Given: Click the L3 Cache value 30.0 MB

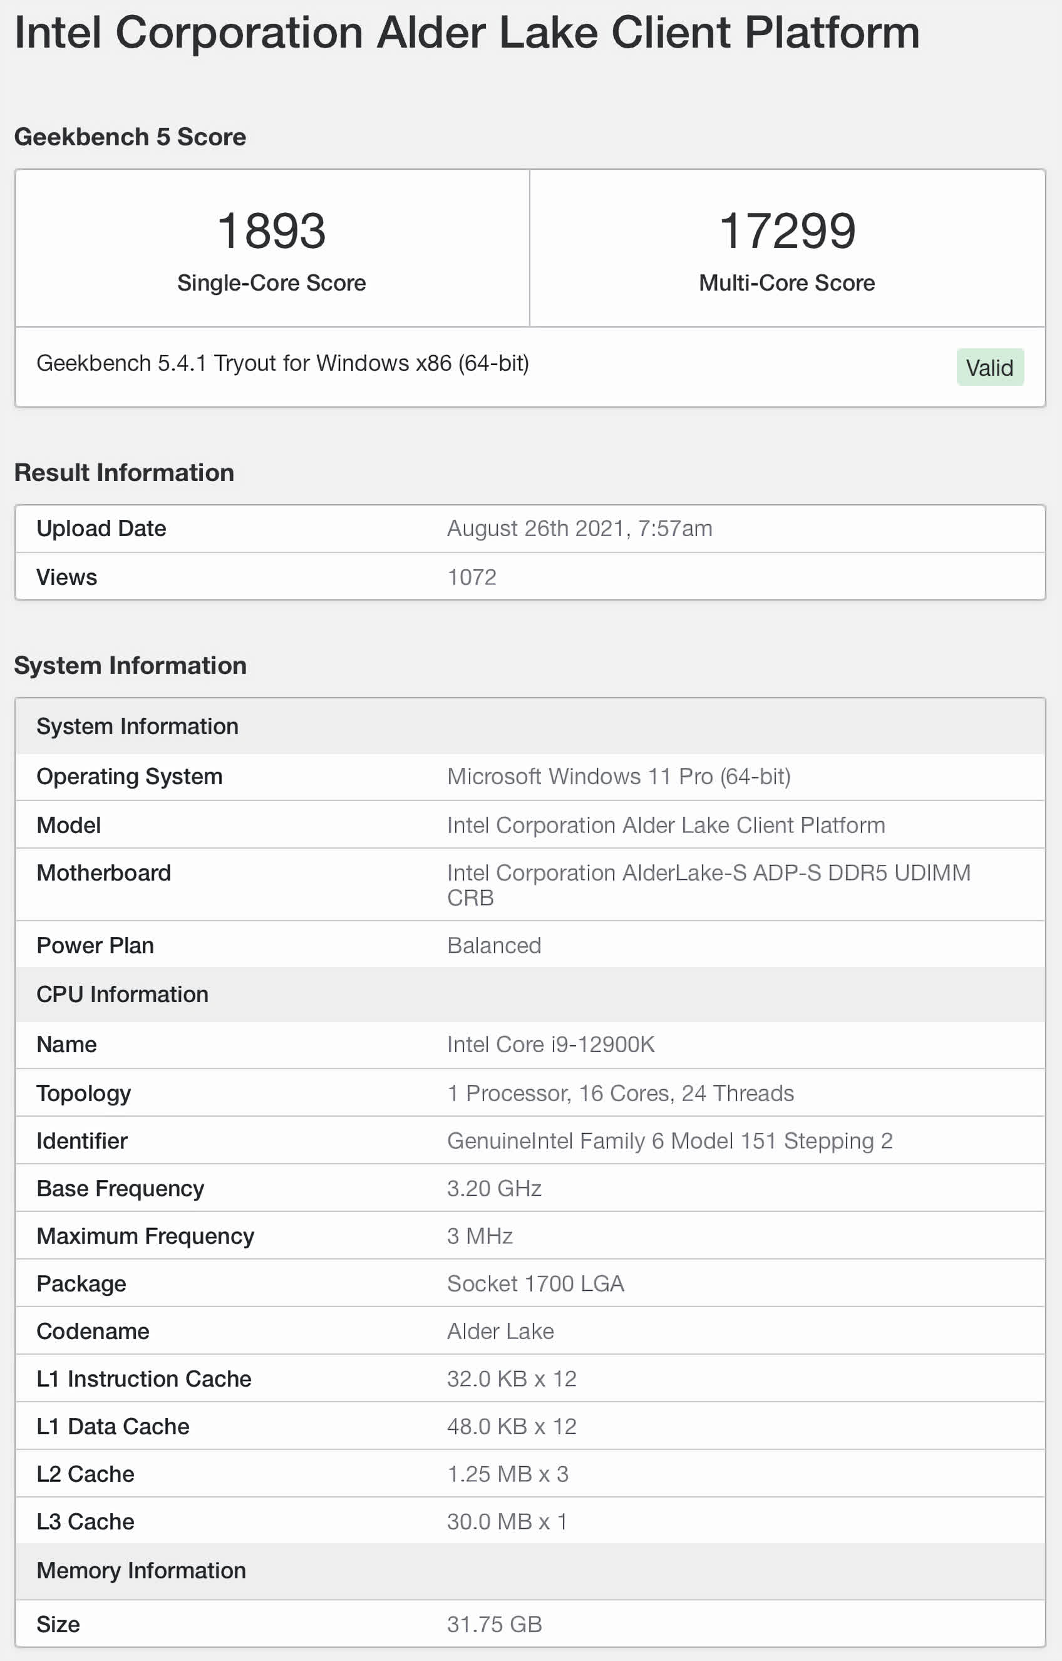Looking at the screenshot, I should (x=507, y=1522).
